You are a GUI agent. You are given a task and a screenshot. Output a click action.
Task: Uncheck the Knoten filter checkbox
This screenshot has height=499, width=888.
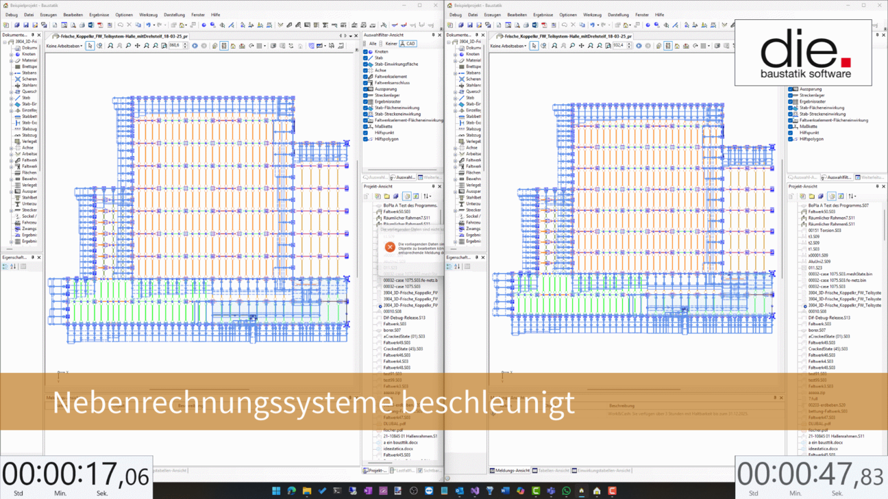coord(366,52)
